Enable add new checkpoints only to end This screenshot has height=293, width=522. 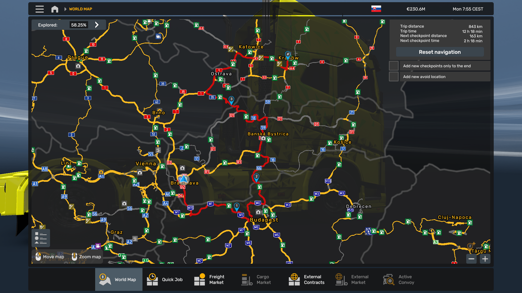click(x=394, y=66)
